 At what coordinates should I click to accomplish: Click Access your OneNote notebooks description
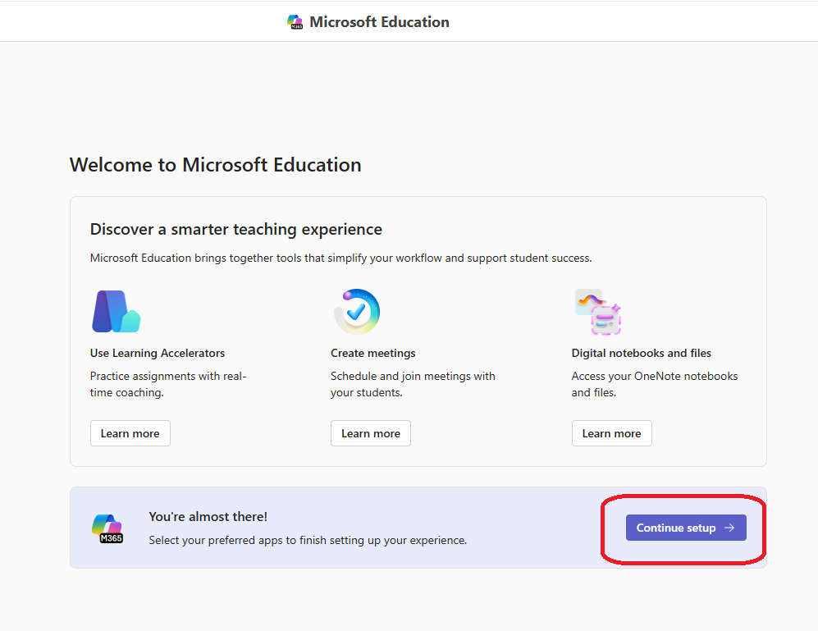pos(654,384)
